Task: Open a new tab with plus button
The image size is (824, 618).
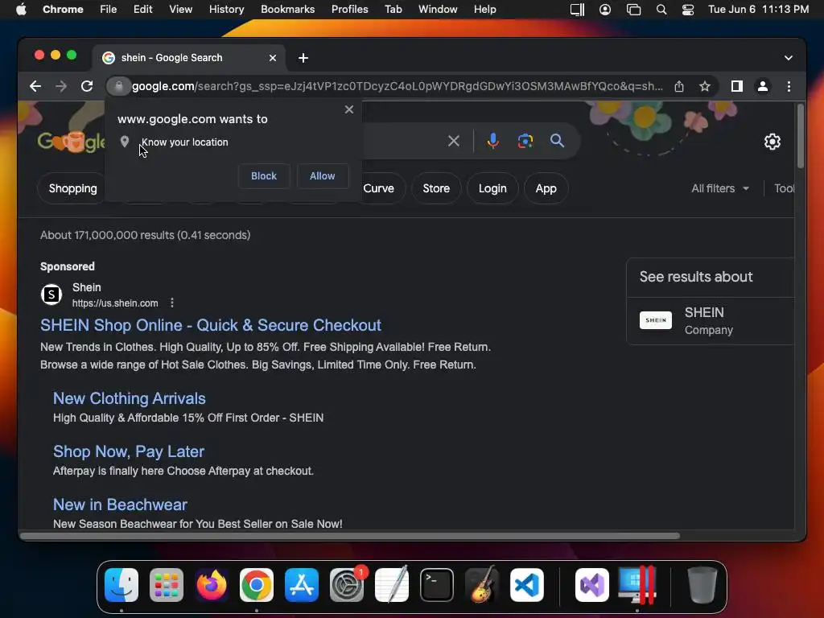Action: 303,58
